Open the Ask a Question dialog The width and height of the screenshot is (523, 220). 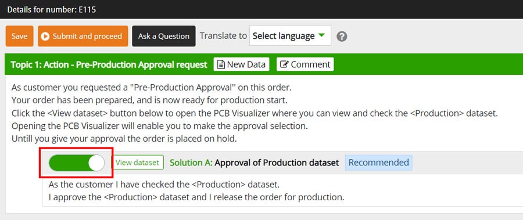click(x=164, y=36)
